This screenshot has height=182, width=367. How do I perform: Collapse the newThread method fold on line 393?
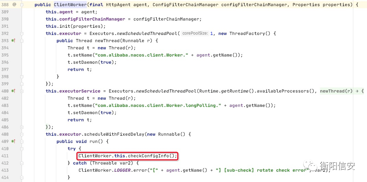point(22,41)
